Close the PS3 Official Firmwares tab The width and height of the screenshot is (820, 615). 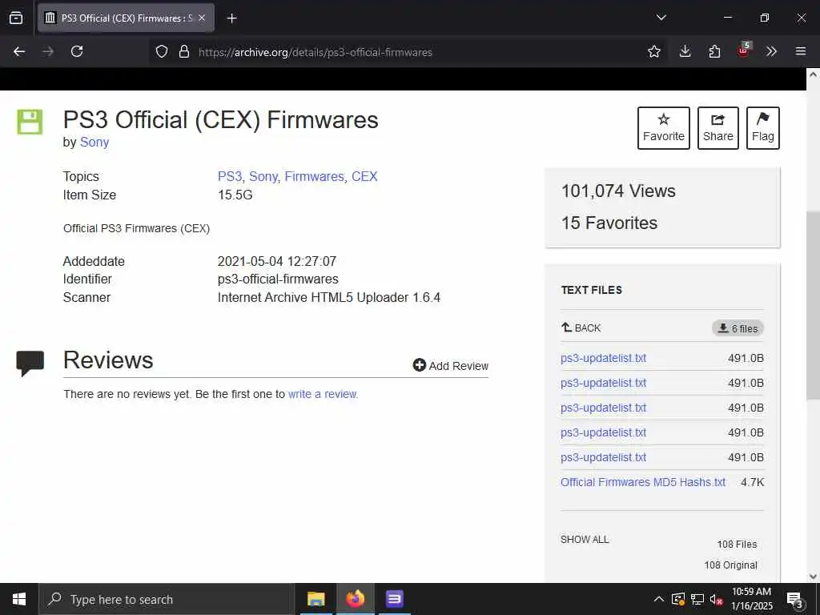pos(202,18)
